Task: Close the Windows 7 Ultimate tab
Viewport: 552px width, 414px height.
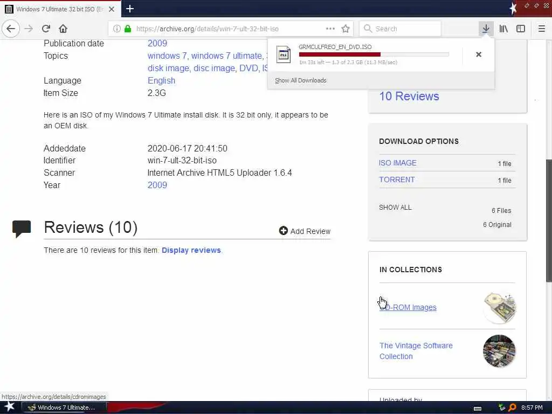Action: coord(111,9)
